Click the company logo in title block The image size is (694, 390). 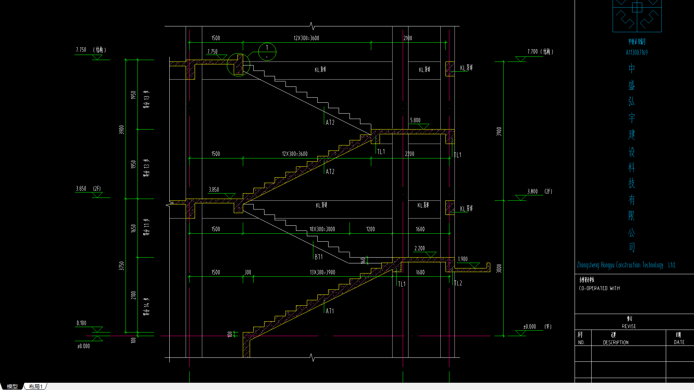(x=637, y=16)
